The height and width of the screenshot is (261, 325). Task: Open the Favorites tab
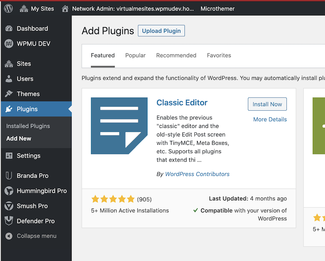pyautogui.click(x=219, y=55)
